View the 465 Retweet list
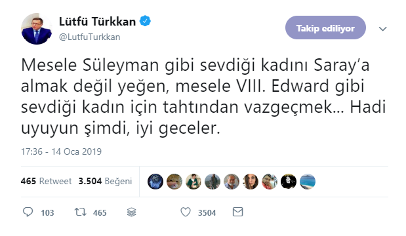Viewport: 406px width, 236px height. (x=46, y=181)
